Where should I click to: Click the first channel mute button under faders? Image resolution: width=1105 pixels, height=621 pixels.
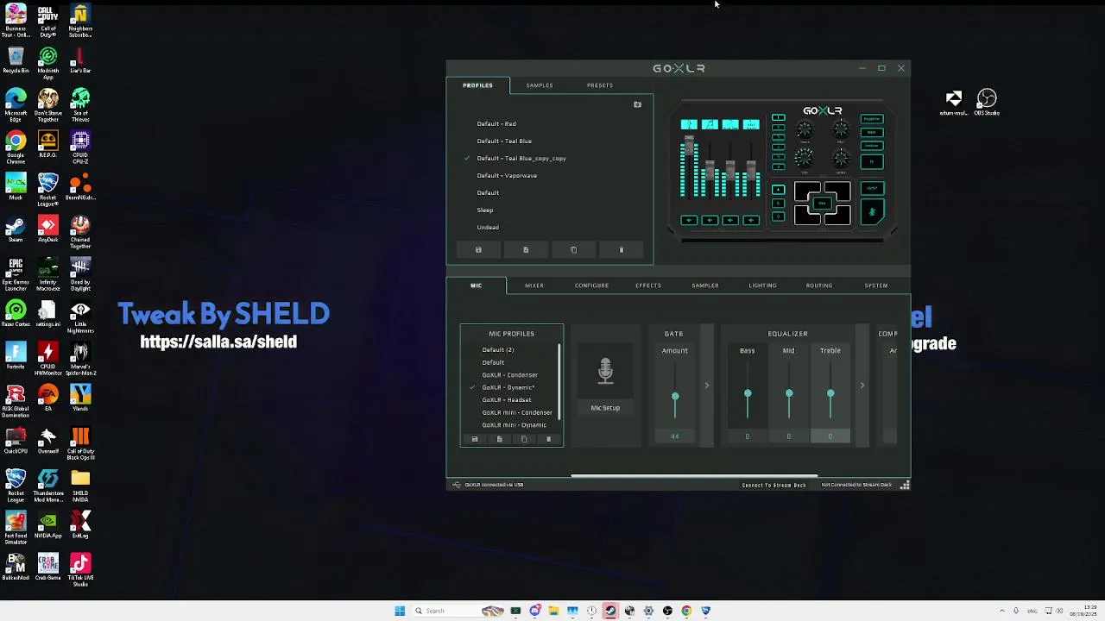click(x=689, y=220)
